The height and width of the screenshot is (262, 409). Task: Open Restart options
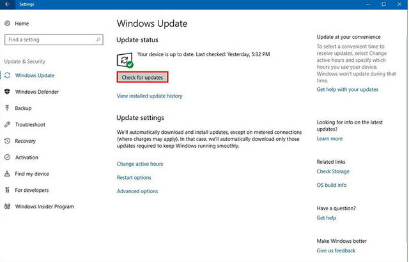134,178
